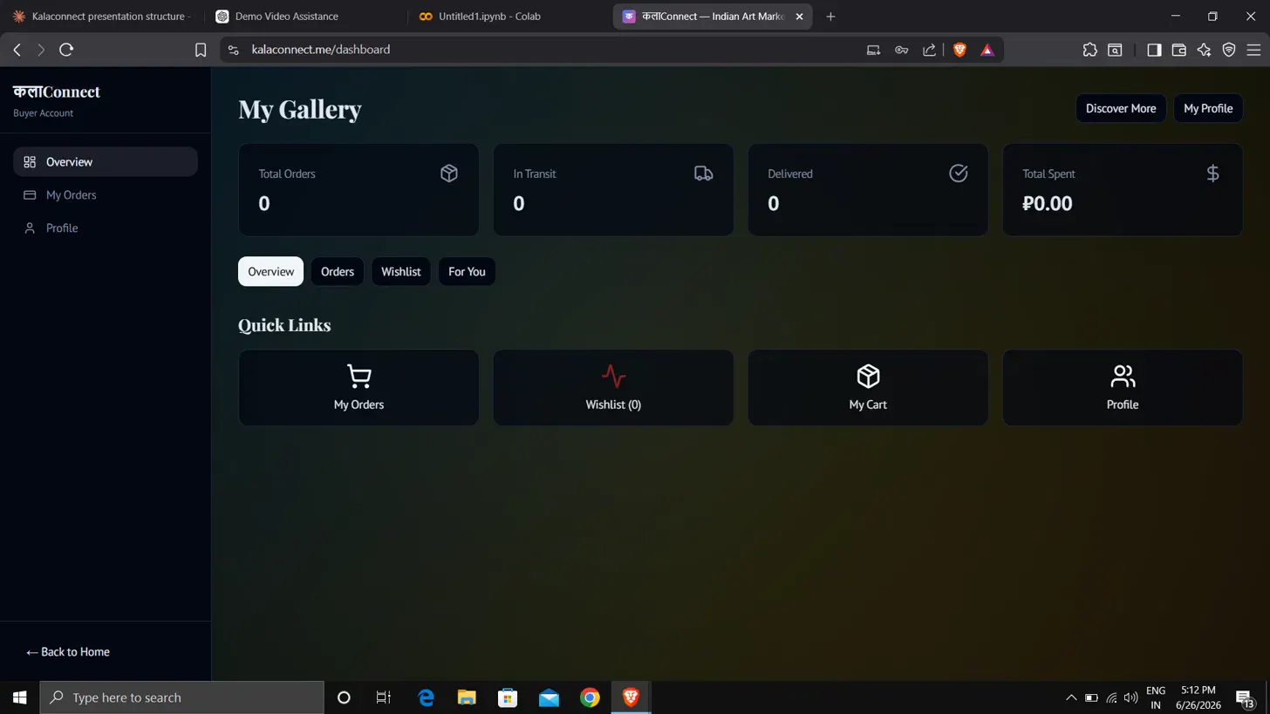The width and height of the screenshot is (1270, 714).
Task: Open the Brave Wallet icon
Action: (x=1179, y=50)
